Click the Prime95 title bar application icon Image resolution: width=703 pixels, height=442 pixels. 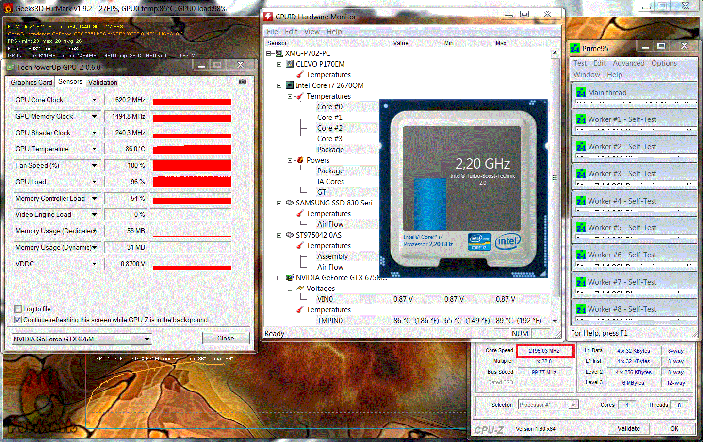click(575, 48)
